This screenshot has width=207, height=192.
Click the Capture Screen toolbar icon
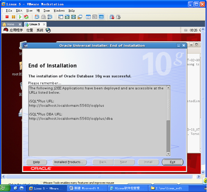pyautogui.click(x=112, y=17)
